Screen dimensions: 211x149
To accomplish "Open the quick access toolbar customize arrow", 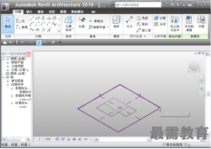I will (60, 42).
